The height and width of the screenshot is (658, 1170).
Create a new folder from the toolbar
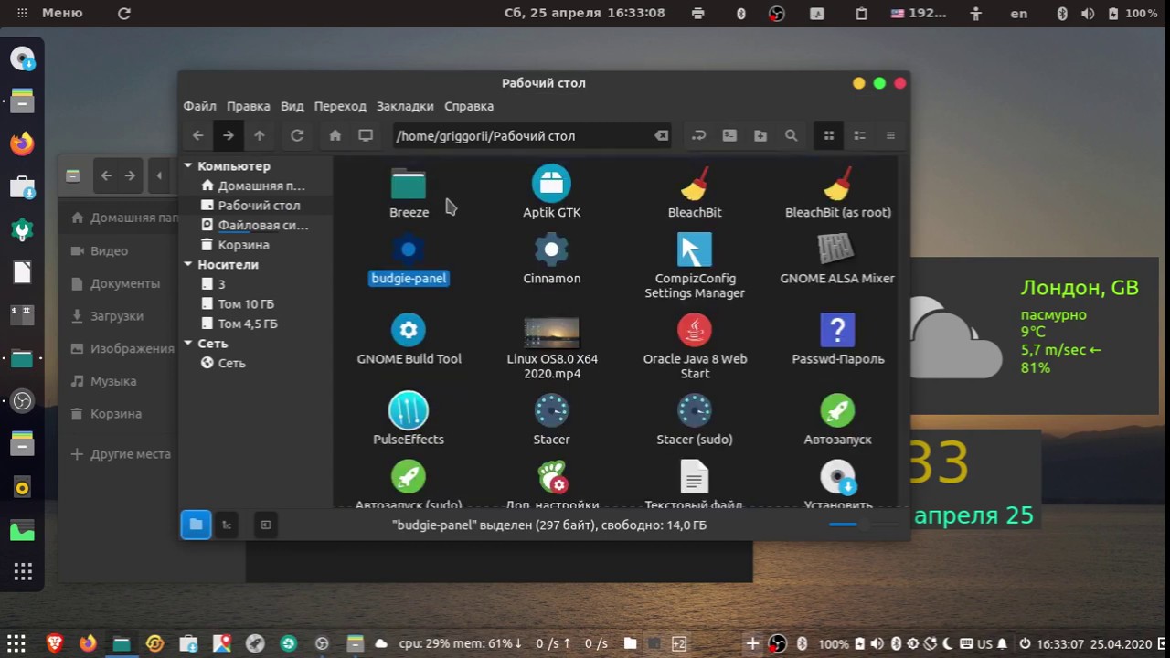(x=760, y=135)
